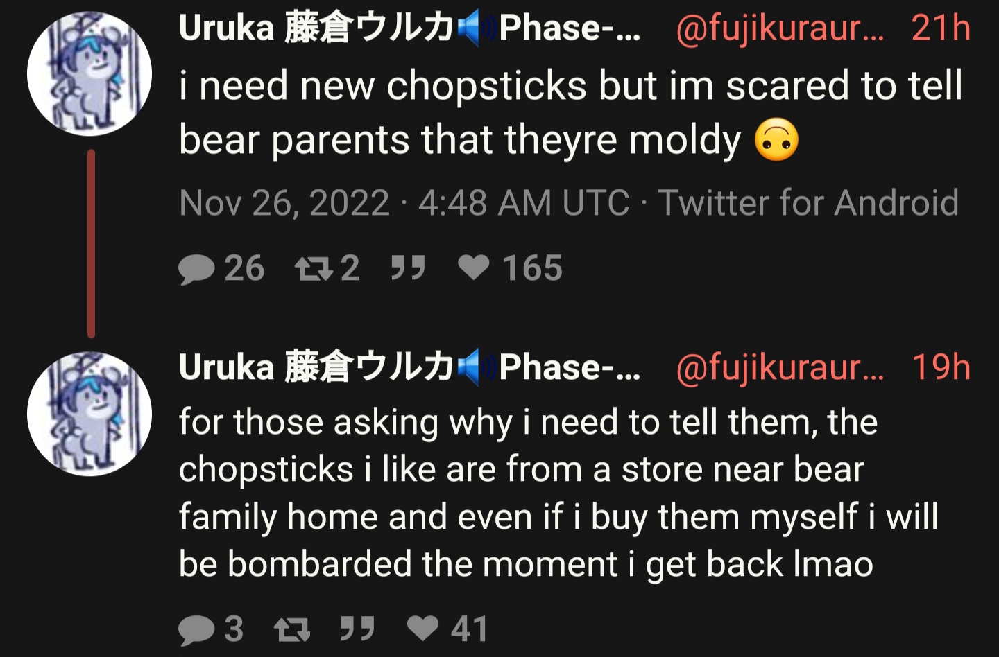Image resolution: width=999 pixels, height=657 pixels.
Task: Click the second tweet's chopsticks explanation text
Action: pyautogui.click(x=558, y=493)
